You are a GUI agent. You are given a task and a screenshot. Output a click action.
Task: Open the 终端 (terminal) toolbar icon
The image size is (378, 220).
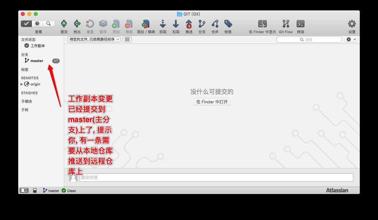[300, 24]
